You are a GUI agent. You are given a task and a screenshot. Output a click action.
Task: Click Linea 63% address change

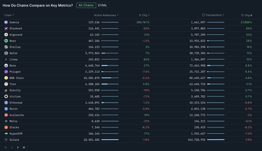tap(146, 59)
